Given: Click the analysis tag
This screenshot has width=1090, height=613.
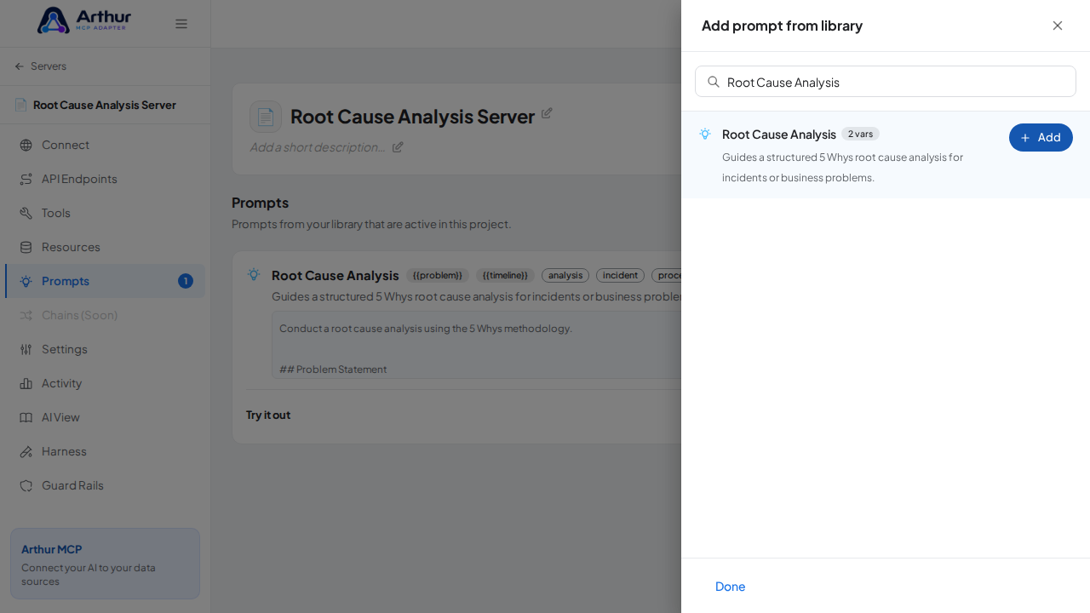Looking at the screenshot, I should [565, 275].
